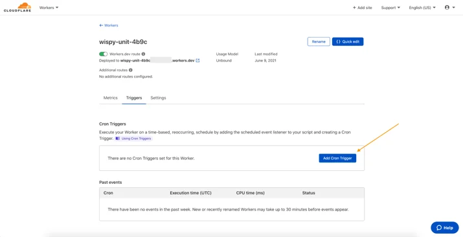Go back via the Workers link
Screen dimensions: 463x237
(109, 25)
